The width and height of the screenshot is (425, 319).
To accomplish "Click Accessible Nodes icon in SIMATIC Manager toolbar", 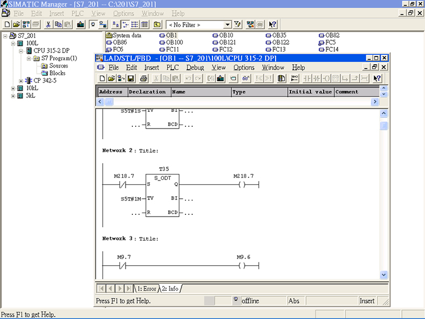I will (26, 25).
